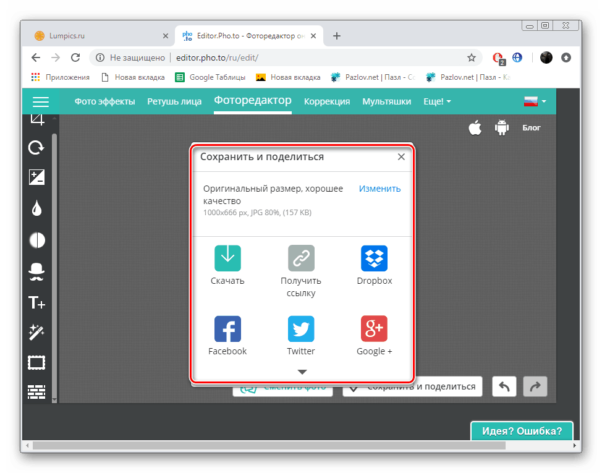Click the Скачать download icon

(x=227, y=258)
